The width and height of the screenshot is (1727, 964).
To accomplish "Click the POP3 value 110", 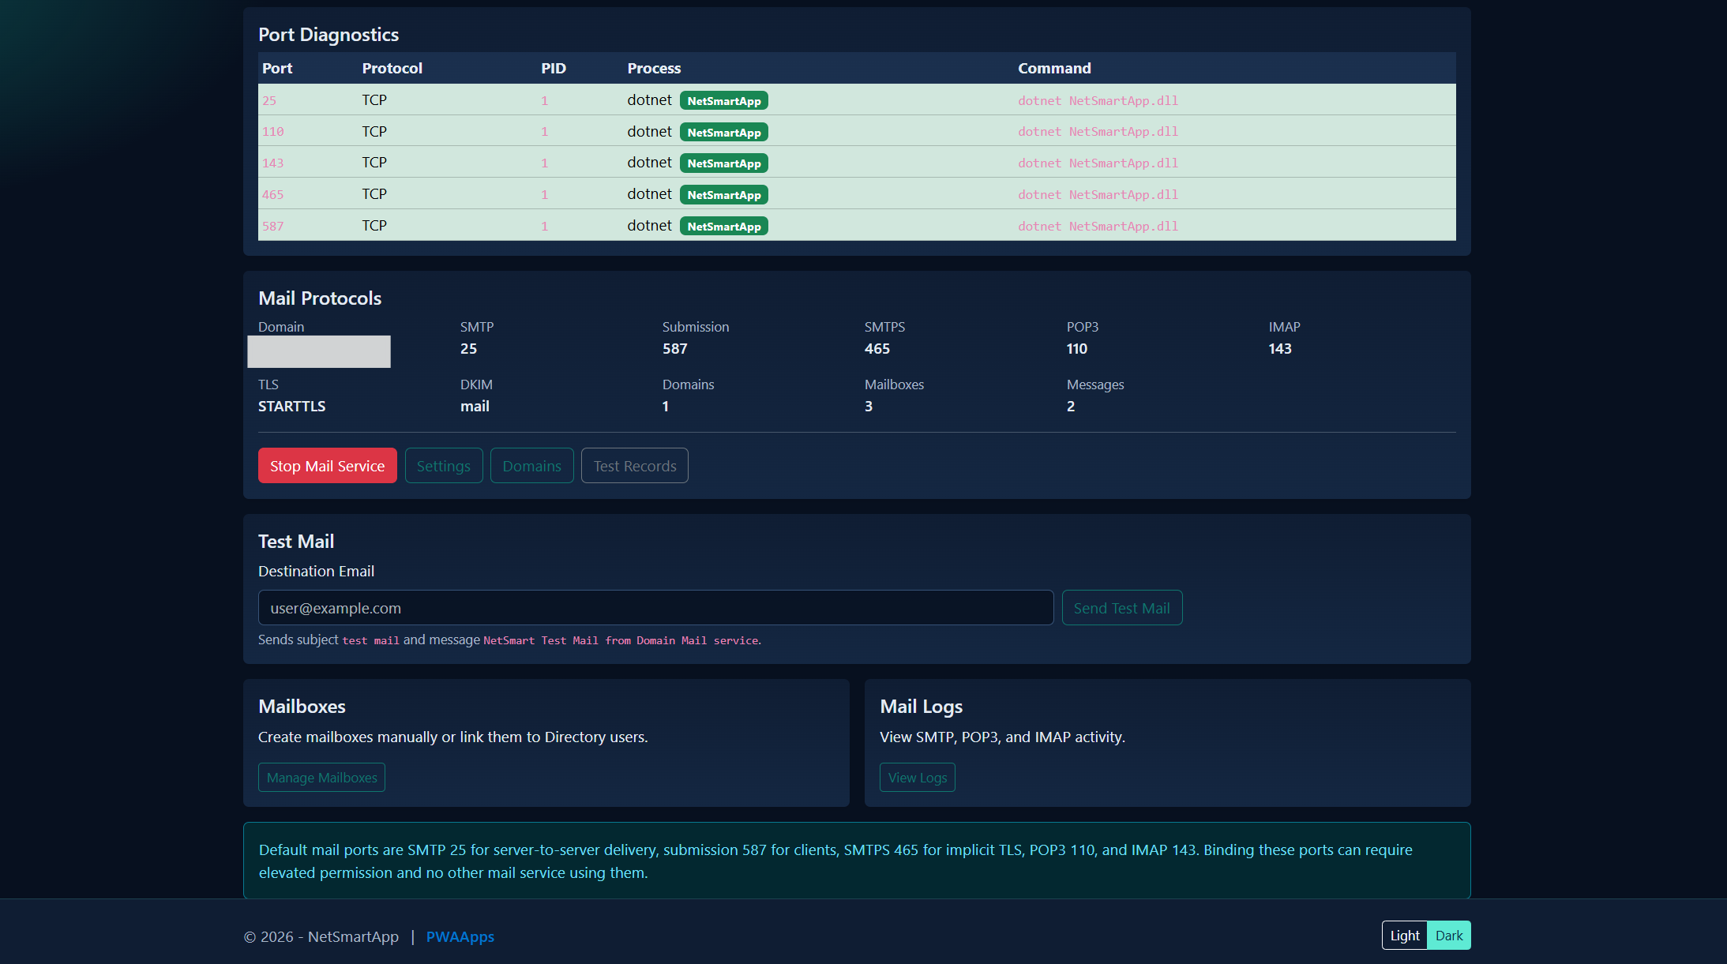I will tap(1076, 349).
